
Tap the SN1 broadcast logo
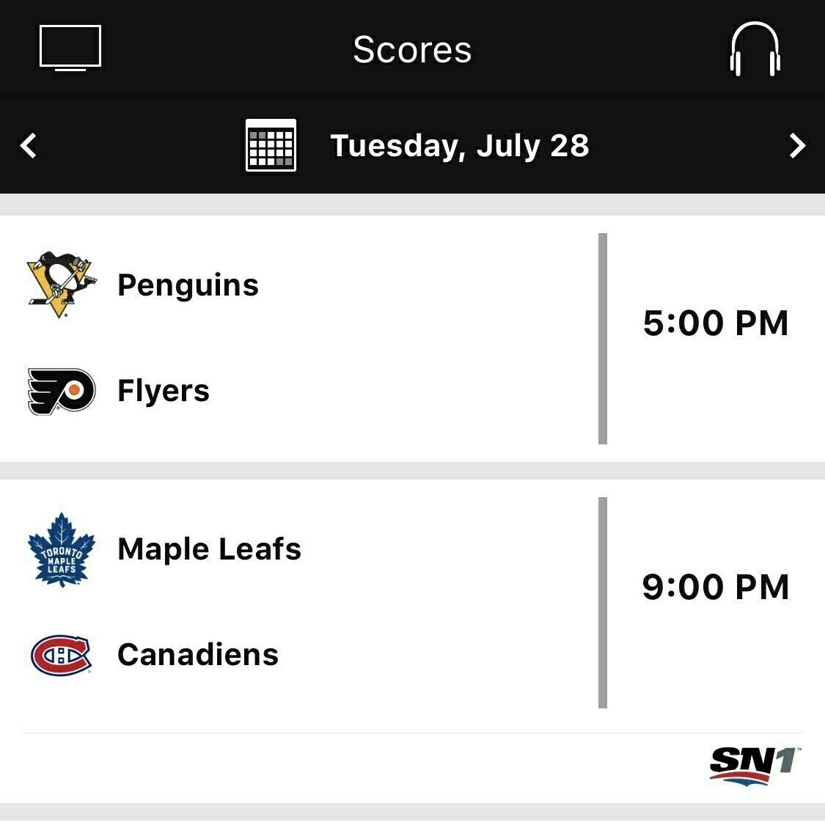tap(755, 766)
